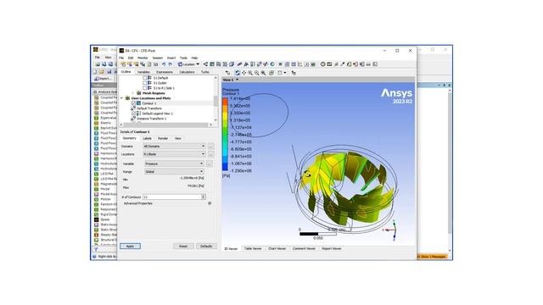This screenshot has height=305, width=543.
Task: Expand the Mesh Regions tree node
Action: [x=133, y=93]
